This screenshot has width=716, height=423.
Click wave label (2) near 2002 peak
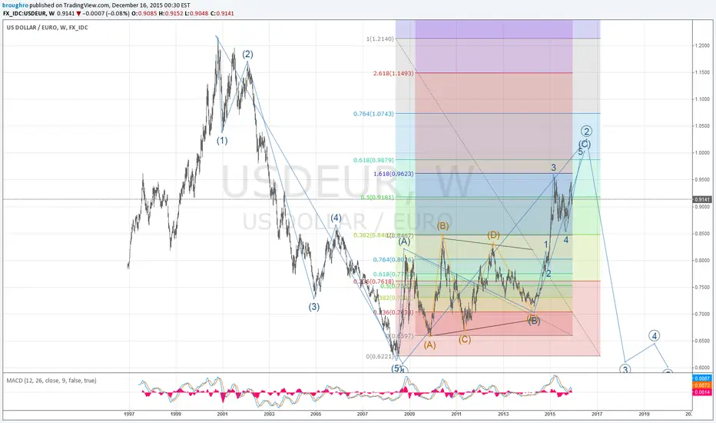[247, 54]
